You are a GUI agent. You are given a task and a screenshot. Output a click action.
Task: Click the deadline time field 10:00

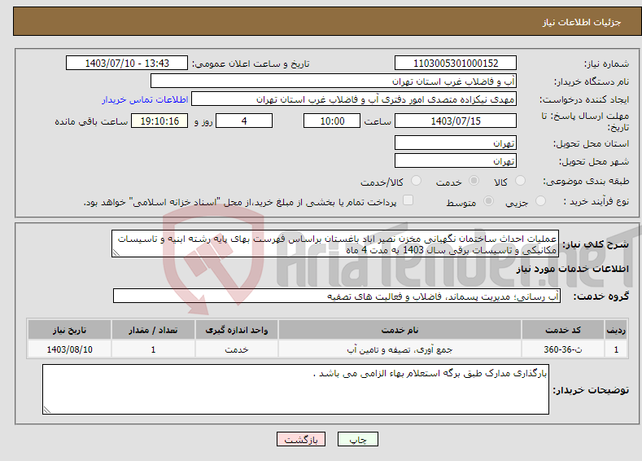tap(332, 121)
